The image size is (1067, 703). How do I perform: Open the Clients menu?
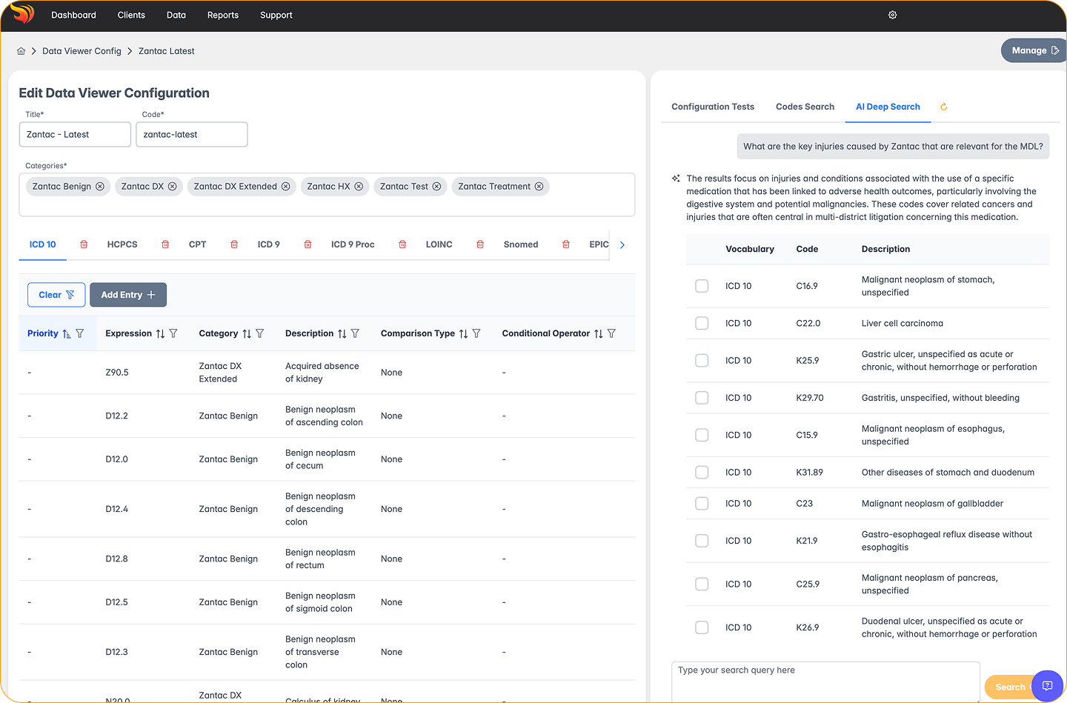(x=131, y=15)
